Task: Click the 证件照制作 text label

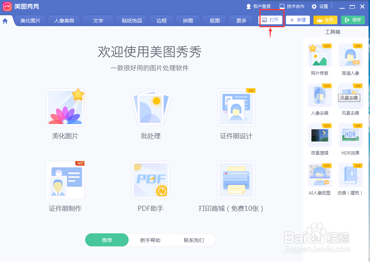Action: point(65,208)
